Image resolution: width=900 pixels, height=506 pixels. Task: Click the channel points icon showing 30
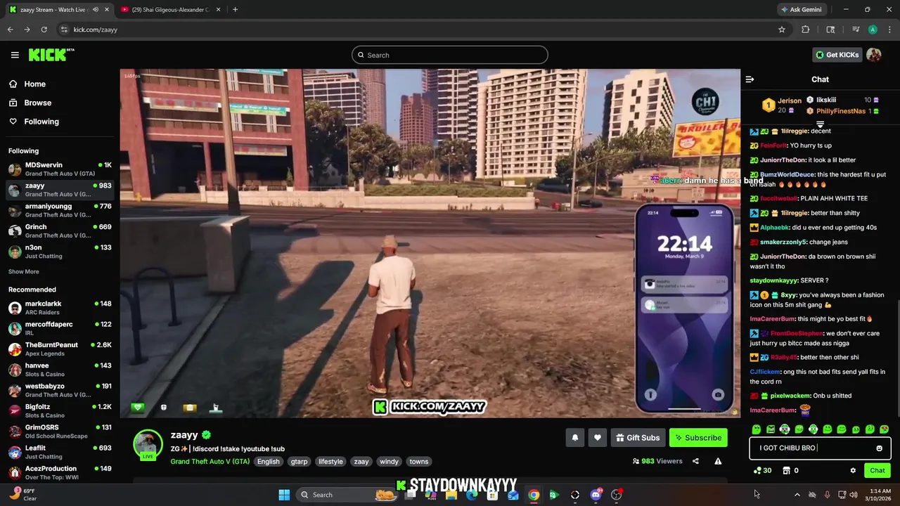coord(762,471)
